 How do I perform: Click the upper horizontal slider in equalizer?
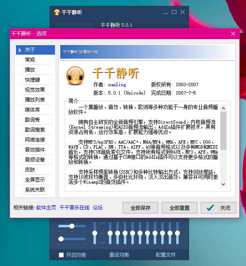click(72, 226)
